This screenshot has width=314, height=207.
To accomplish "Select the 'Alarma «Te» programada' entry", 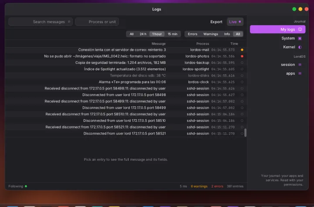I will pyautogui.click(x=126, y=82).
